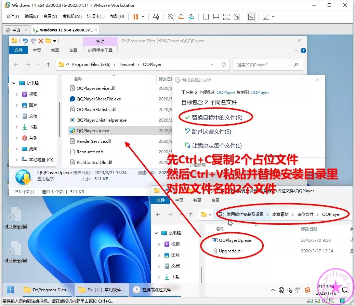355x306 pixels.
Task: Expand the 视频 tree node in top Explorer
Action: pyautogui.click(x=16, y=94)
